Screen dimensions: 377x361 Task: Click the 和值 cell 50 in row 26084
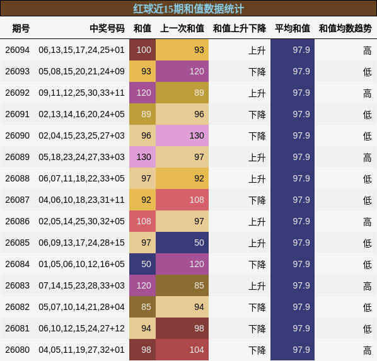click(142, 264)
